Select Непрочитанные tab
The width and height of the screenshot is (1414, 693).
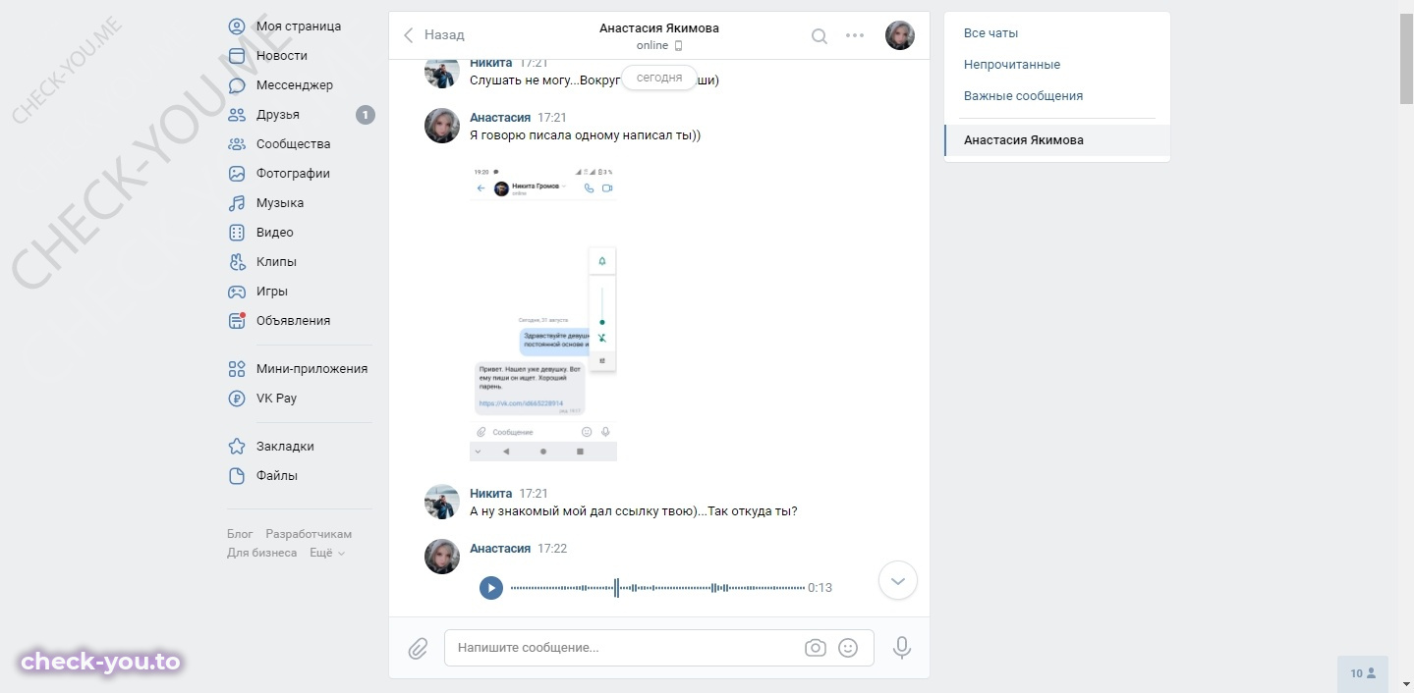(x=1057, y=65)
